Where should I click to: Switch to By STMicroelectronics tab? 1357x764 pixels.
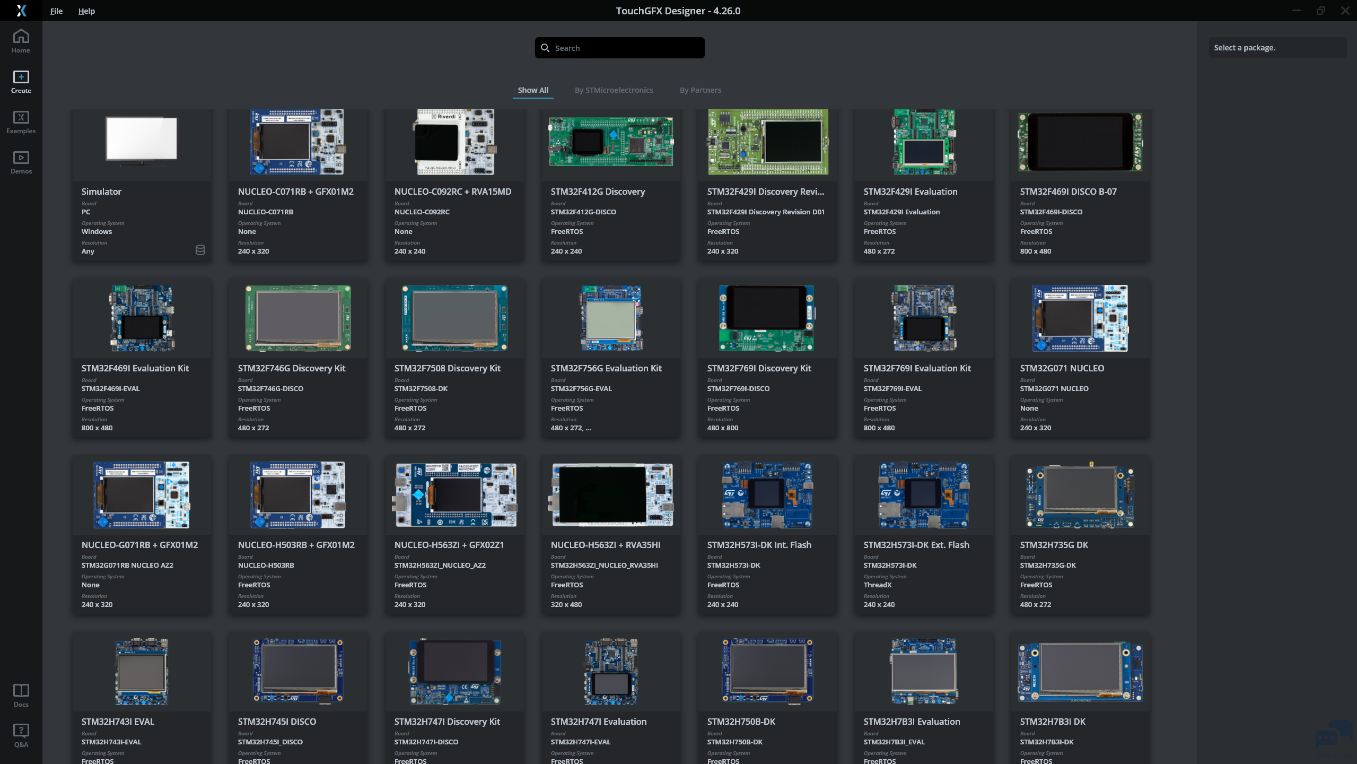point(614,90)
